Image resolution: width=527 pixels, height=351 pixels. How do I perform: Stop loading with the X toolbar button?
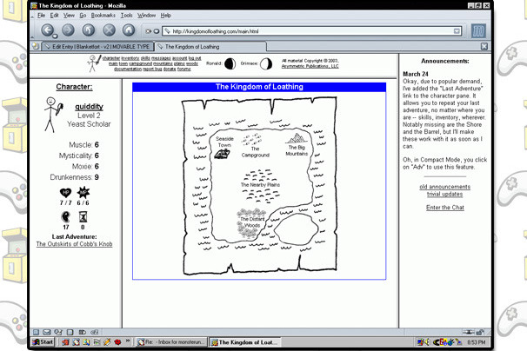click(109, 30)
